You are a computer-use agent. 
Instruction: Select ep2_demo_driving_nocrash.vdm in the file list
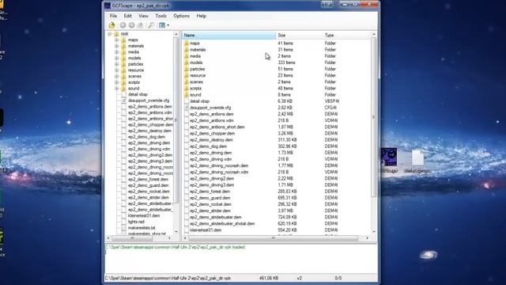coord(219,173)
